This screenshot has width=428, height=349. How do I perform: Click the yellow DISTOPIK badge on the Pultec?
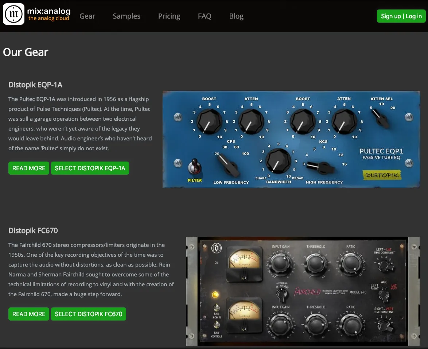click(382, 175)
